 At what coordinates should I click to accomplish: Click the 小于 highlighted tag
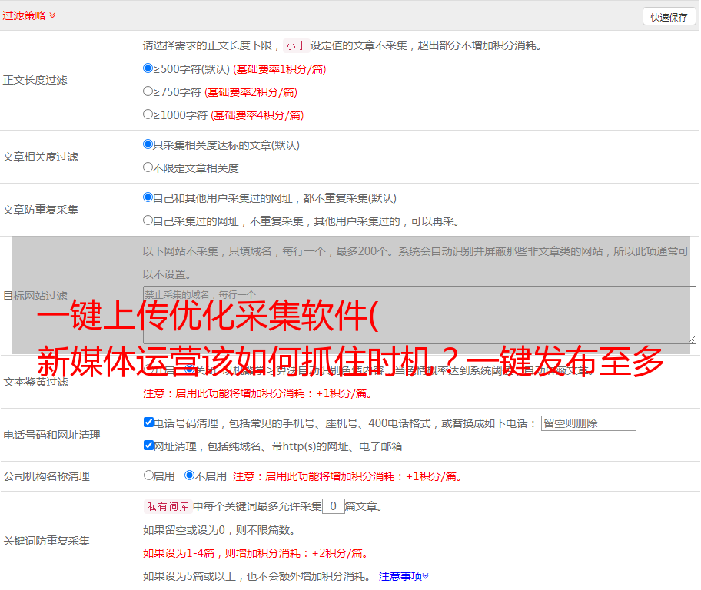tap(296, 45)
